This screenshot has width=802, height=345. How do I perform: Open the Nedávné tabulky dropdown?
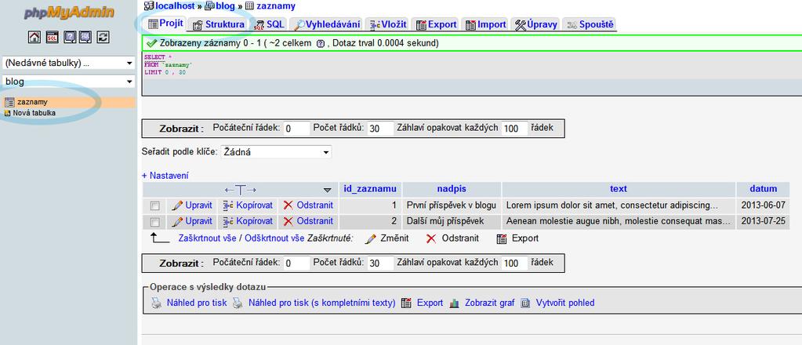point(68,64)
